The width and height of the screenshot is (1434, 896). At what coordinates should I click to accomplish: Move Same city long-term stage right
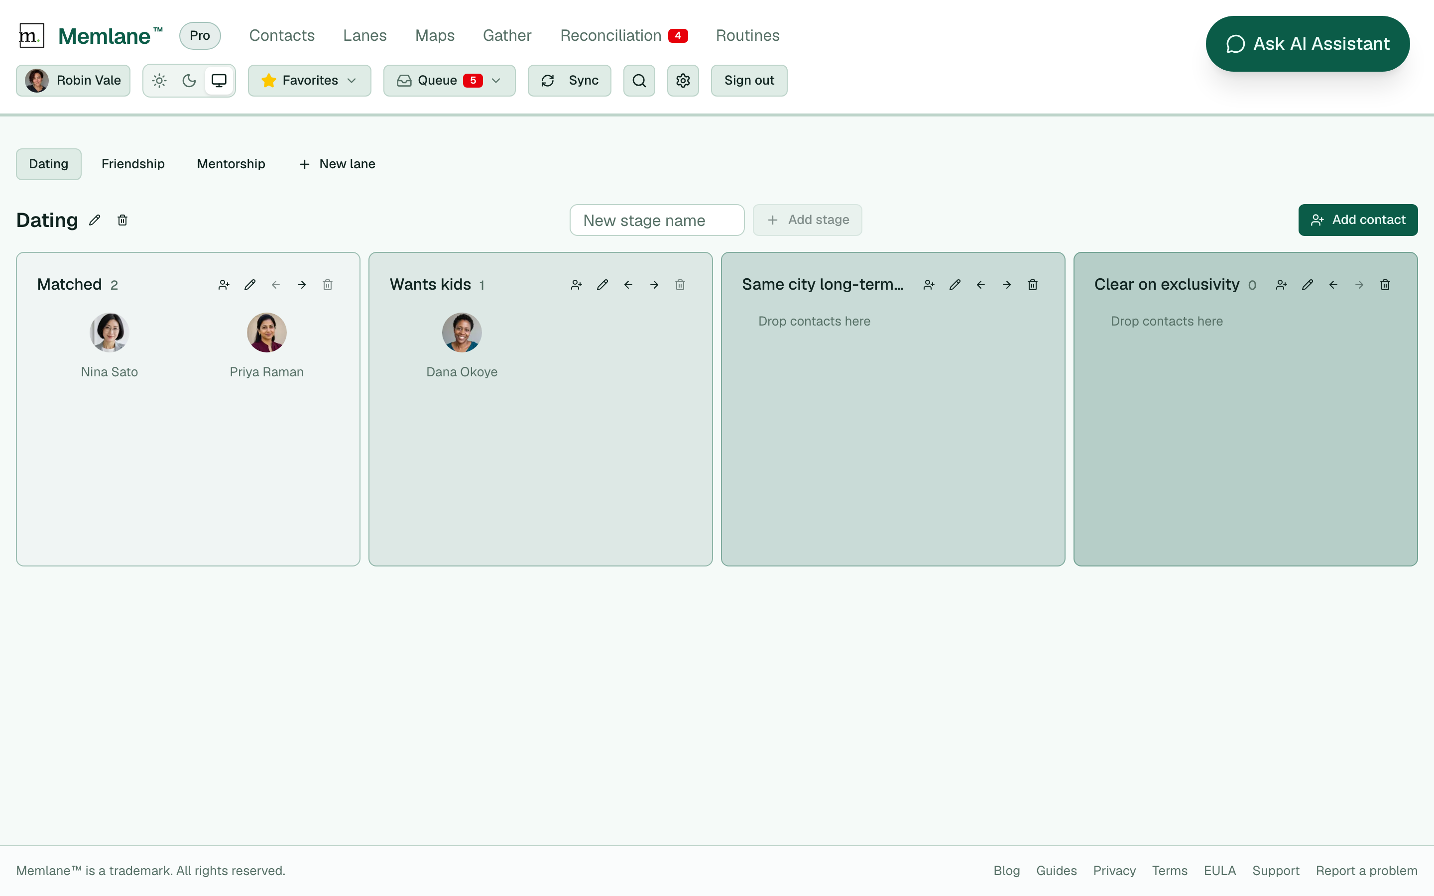(x=1007, y=285)
